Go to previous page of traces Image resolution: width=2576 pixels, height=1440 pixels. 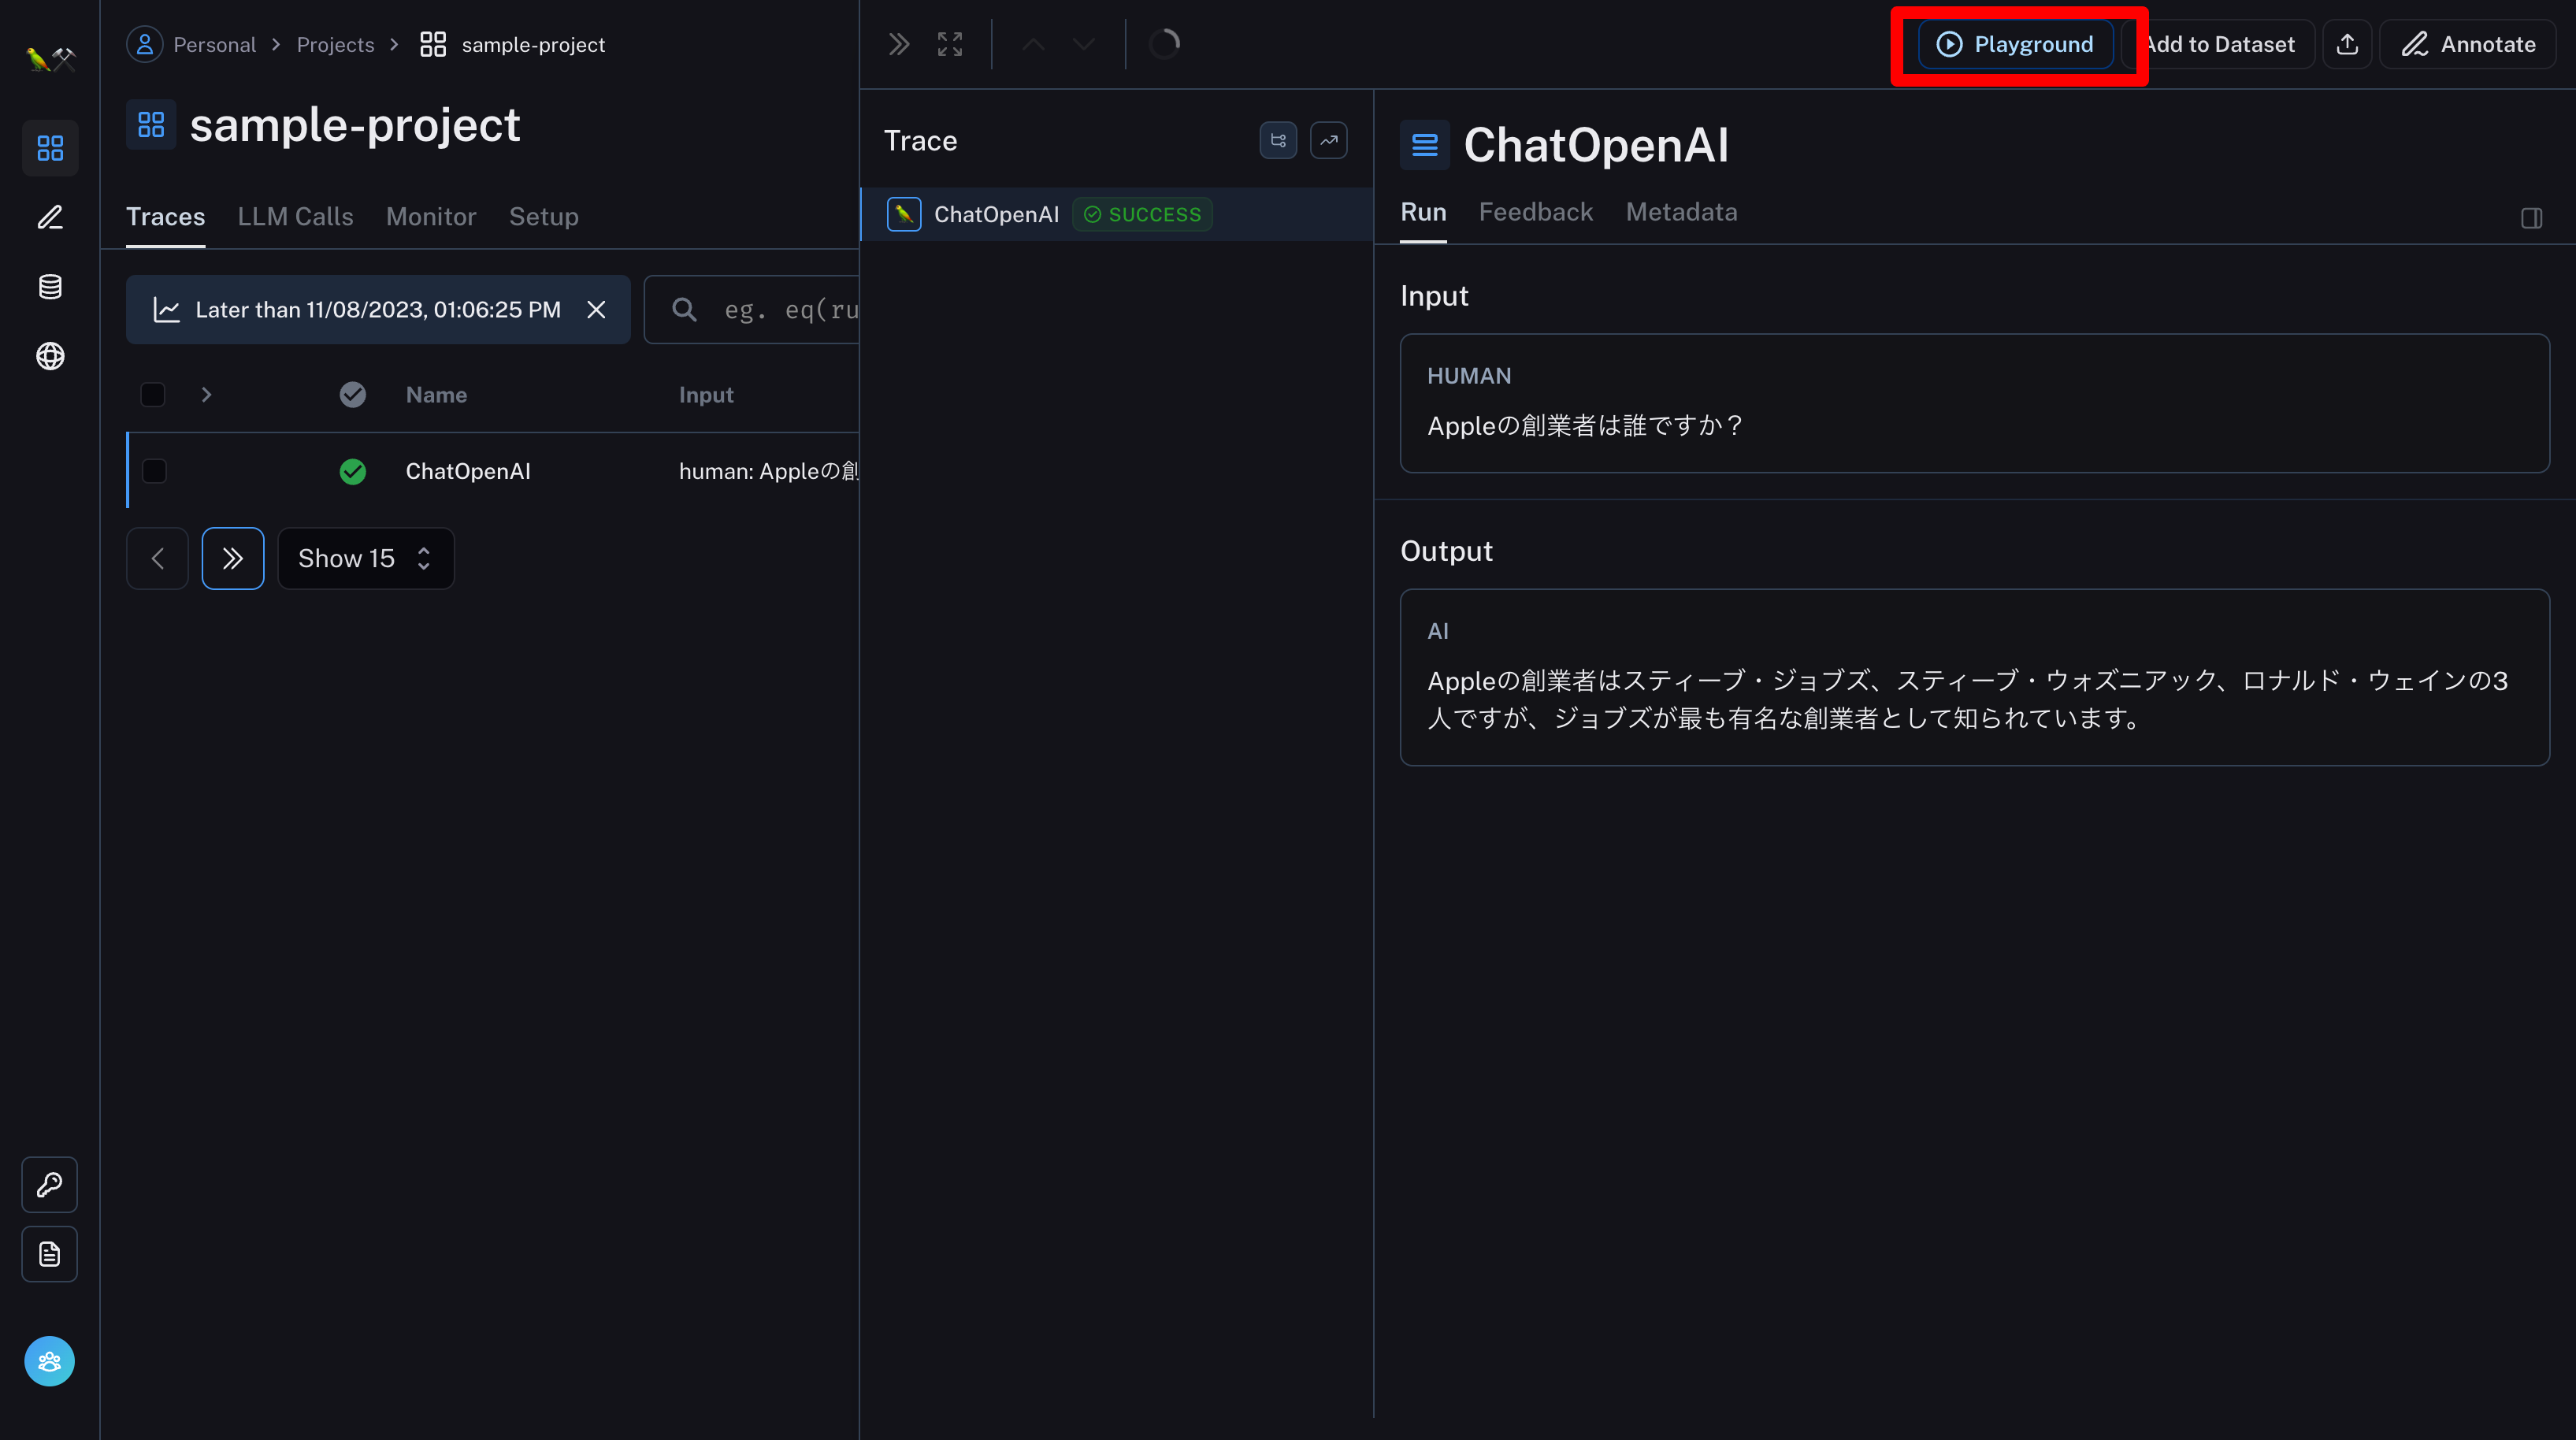pyautogui.click(x=157, y=558)
